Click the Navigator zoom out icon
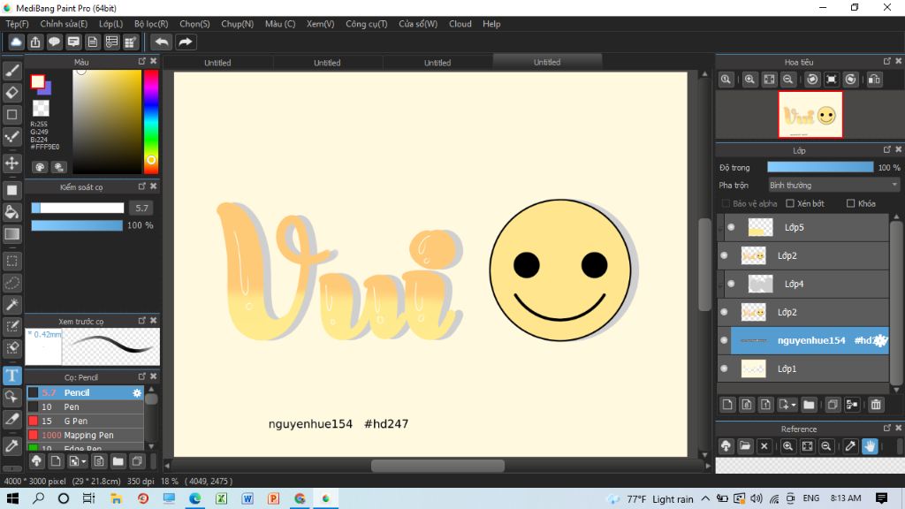Image resolution: width=905 pixels, height=509 pixels. point(787,80)
